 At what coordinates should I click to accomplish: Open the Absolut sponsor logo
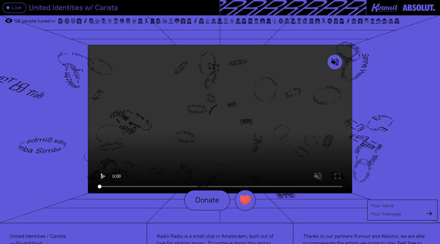tap(419, 7)
